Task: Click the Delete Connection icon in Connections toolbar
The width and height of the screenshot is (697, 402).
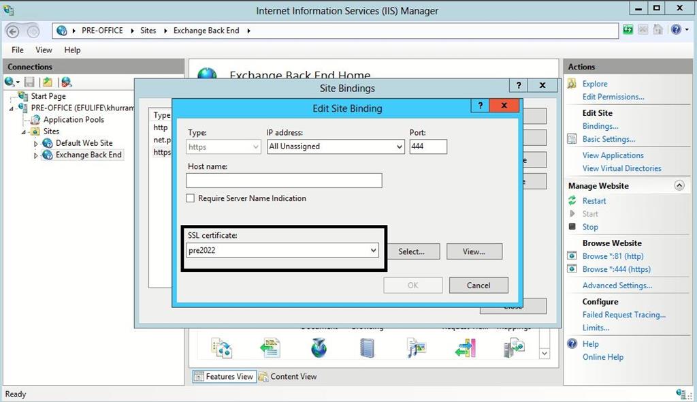Action: point(67,82)
